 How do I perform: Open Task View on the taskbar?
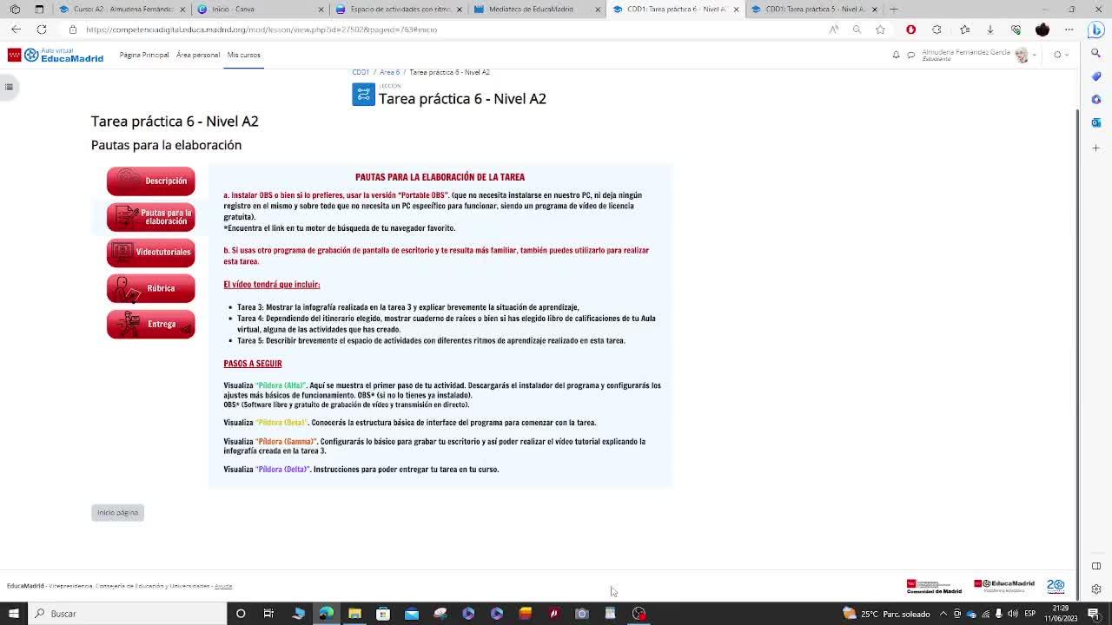[x=268, y=614]
